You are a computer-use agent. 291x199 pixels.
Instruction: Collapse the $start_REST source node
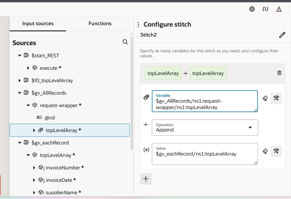coord(20,56)
